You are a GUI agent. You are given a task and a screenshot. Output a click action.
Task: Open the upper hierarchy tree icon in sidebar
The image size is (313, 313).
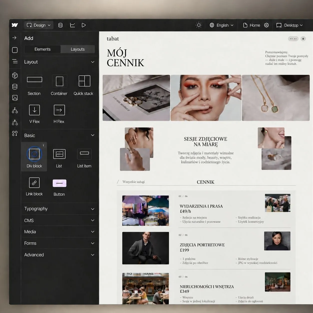click(x=15, y=110)
